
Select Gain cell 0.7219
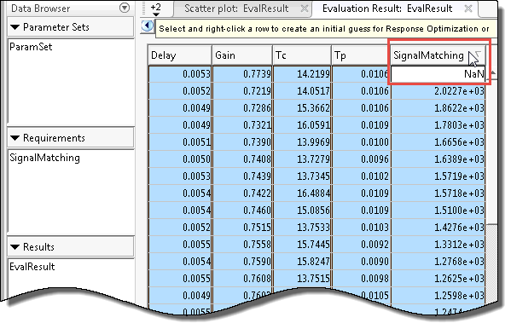(x=242, y=91)
